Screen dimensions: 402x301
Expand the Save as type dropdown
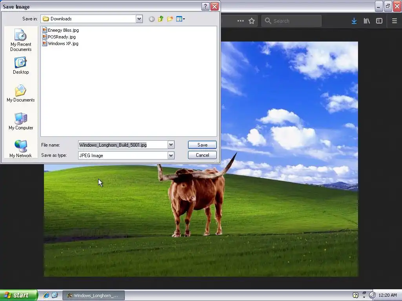click(x=171, y=155)
